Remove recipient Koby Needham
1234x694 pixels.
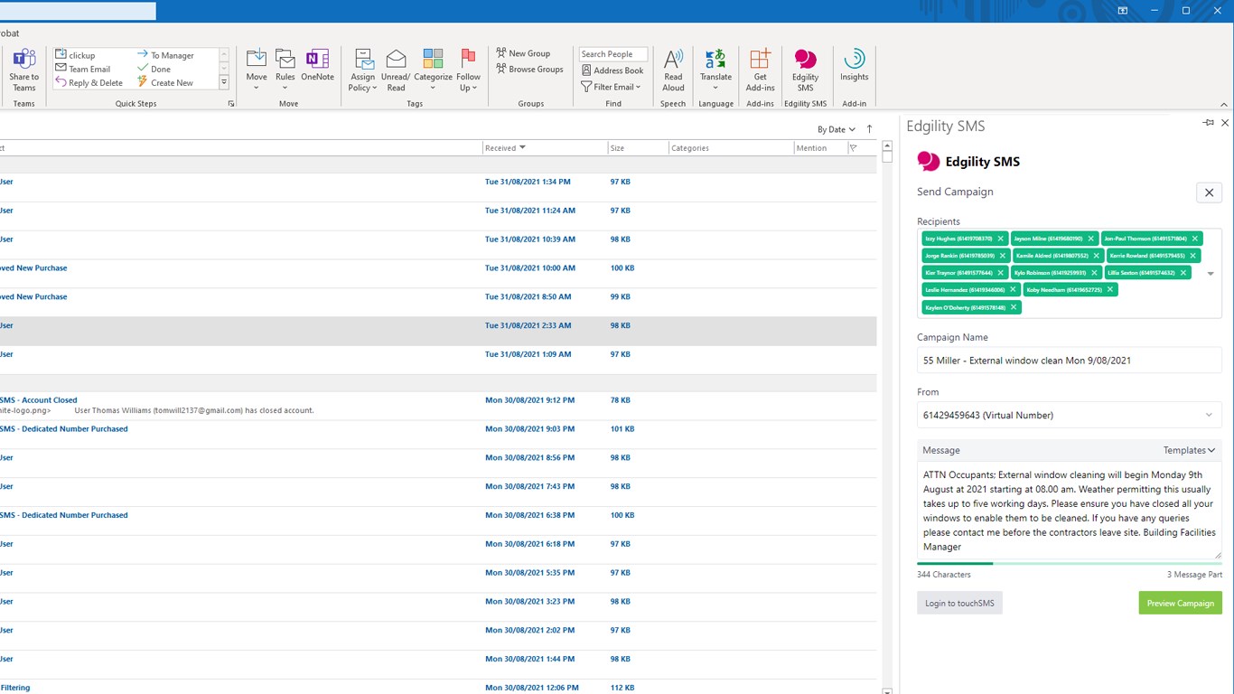1110,290
